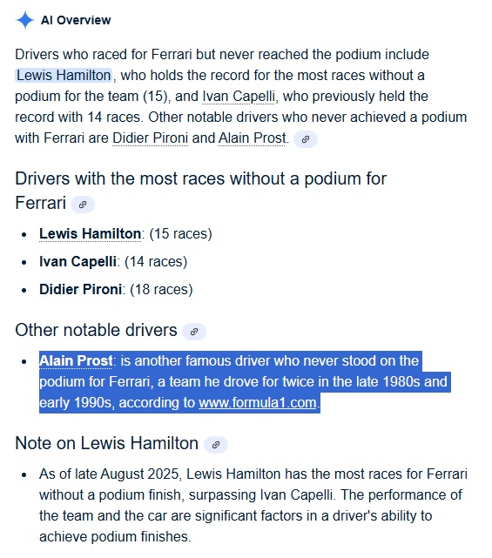The width and height of the screenshot is (492, 558).
Task: Click Alain Prost link in intro paragraph
Action: (x=252, y=138)
